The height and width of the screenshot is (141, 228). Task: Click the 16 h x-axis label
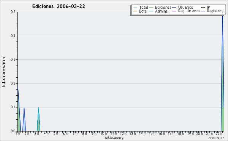pos(162,133)
